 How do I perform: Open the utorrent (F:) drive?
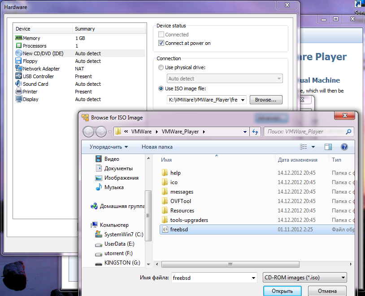[114, 253]
